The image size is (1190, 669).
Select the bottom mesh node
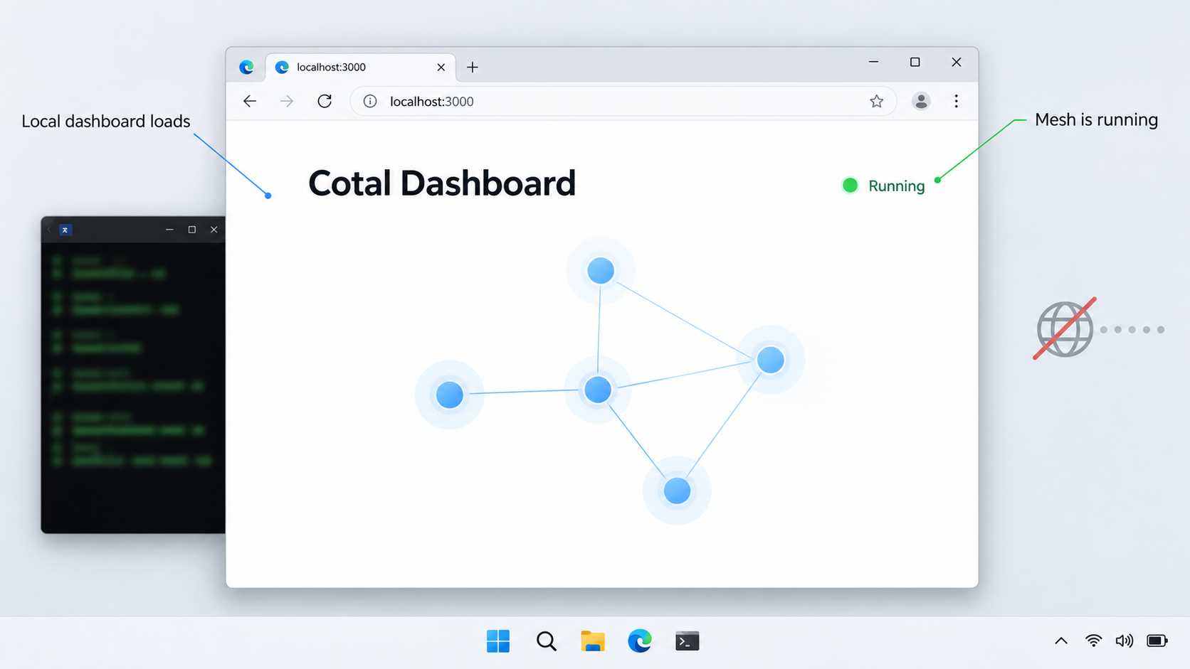[x=677, y=491]
